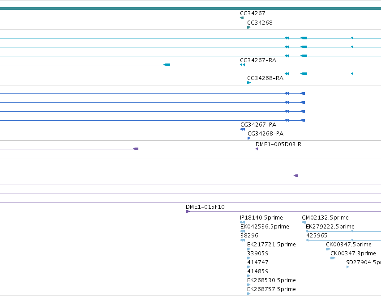Select the EK268530.5prime EST label
The width and height of the screenshot is (381, 296).
pyautogui.click(x=271, y=280)
